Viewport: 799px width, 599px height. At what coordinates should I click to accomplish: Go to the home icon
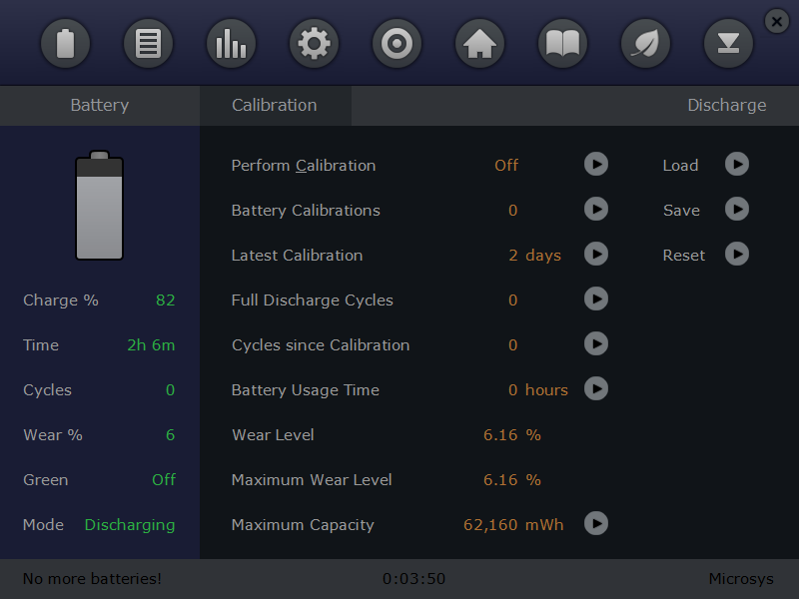pyautogui.click(x=480, y=43)
